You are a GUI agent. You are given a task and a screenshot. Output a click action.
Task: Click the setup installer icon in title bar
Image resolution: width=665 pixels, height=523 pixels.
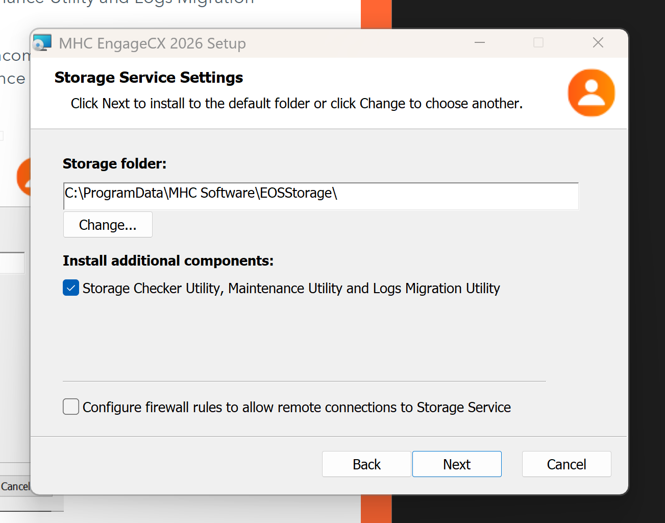coord(42,43)
